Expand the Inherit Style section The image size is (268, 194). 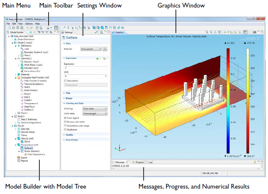click(72, 140)
